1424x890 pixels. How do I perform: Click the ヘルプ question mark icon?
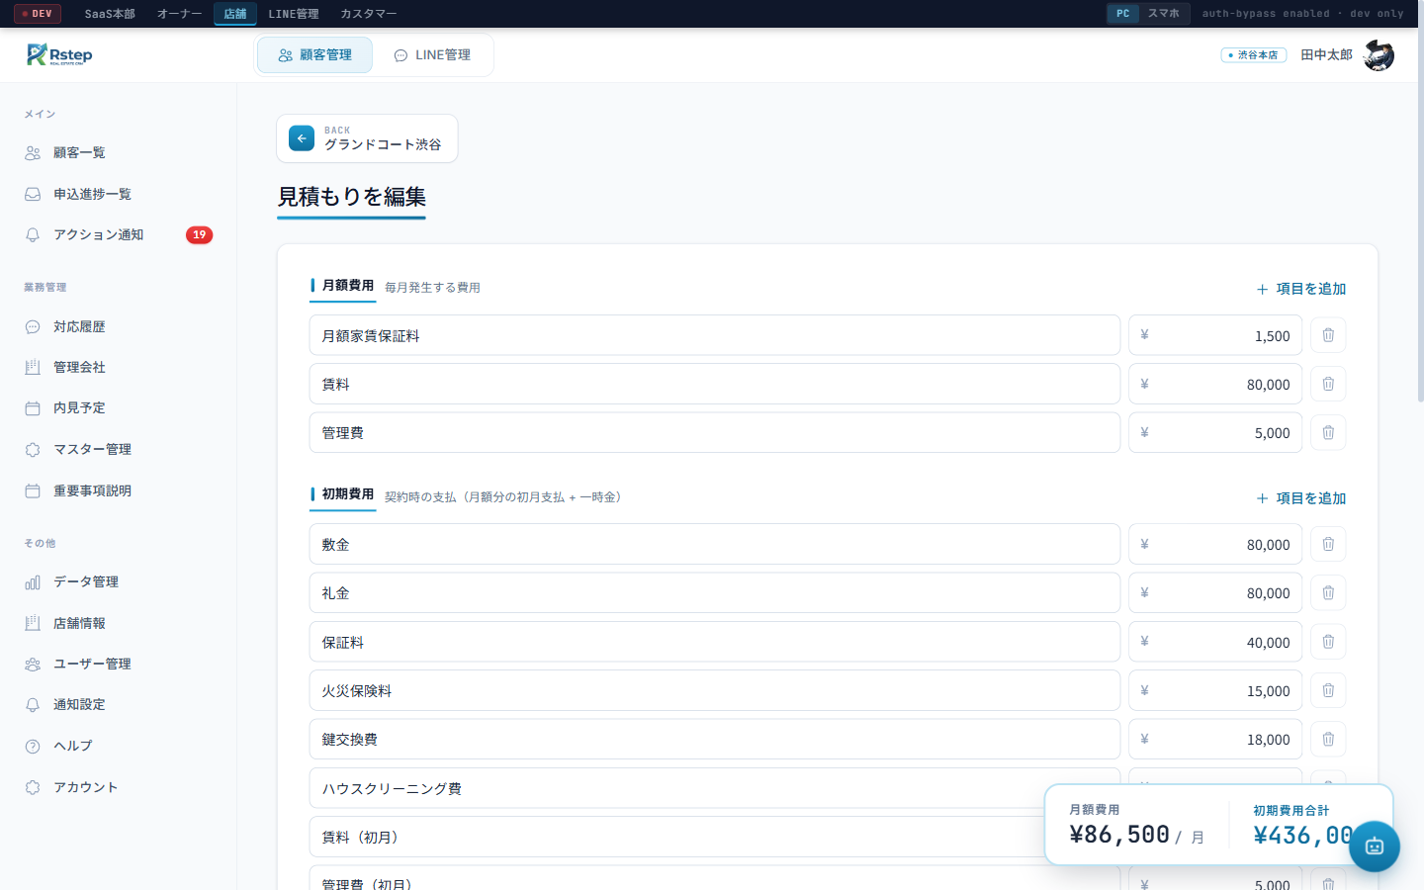coord(33,746)
